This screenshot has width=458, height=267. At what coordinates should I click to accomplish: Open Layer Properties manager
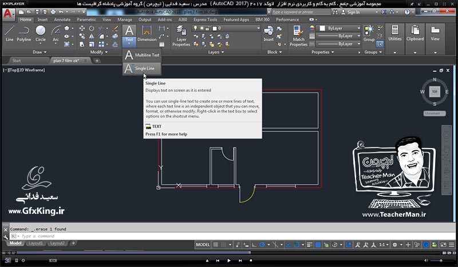pos(181,35)
